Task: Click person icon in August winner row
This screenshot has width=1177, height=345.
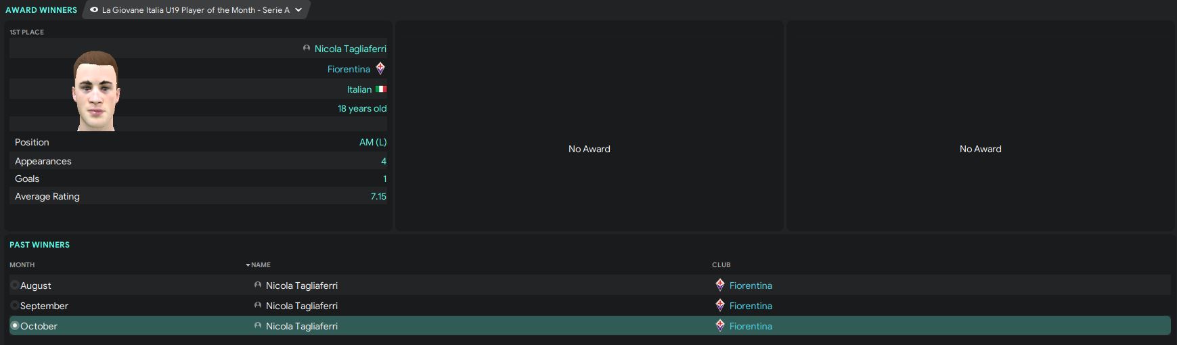Action: pyautogui.click(x=258, y=285)
